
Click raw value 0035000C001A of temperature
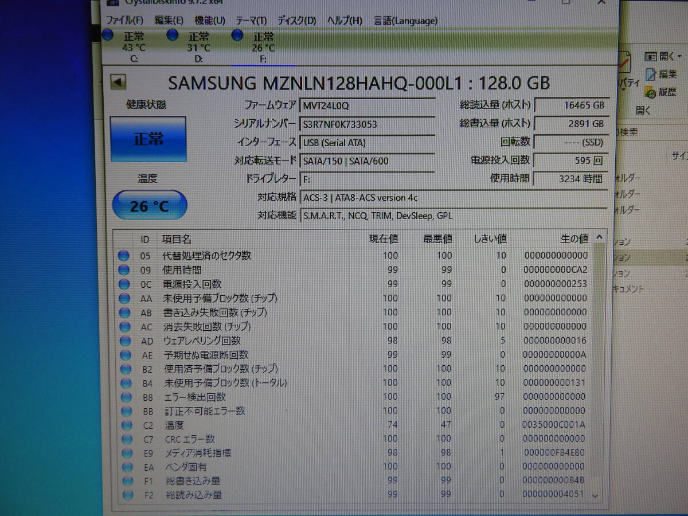click(554, 425)
